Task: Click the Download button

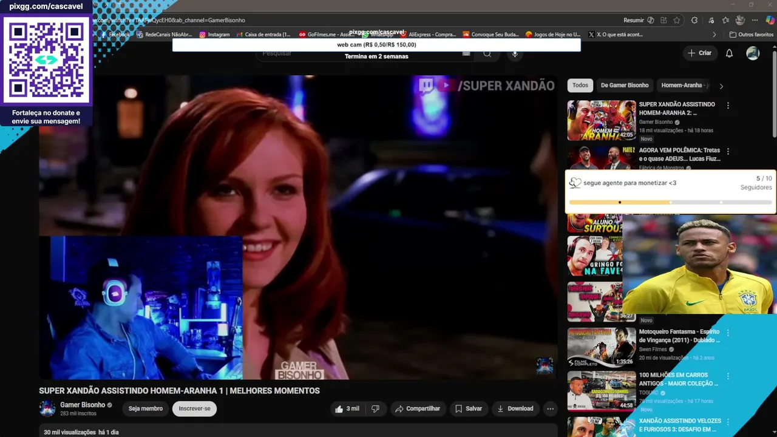Action: [515, 408]
